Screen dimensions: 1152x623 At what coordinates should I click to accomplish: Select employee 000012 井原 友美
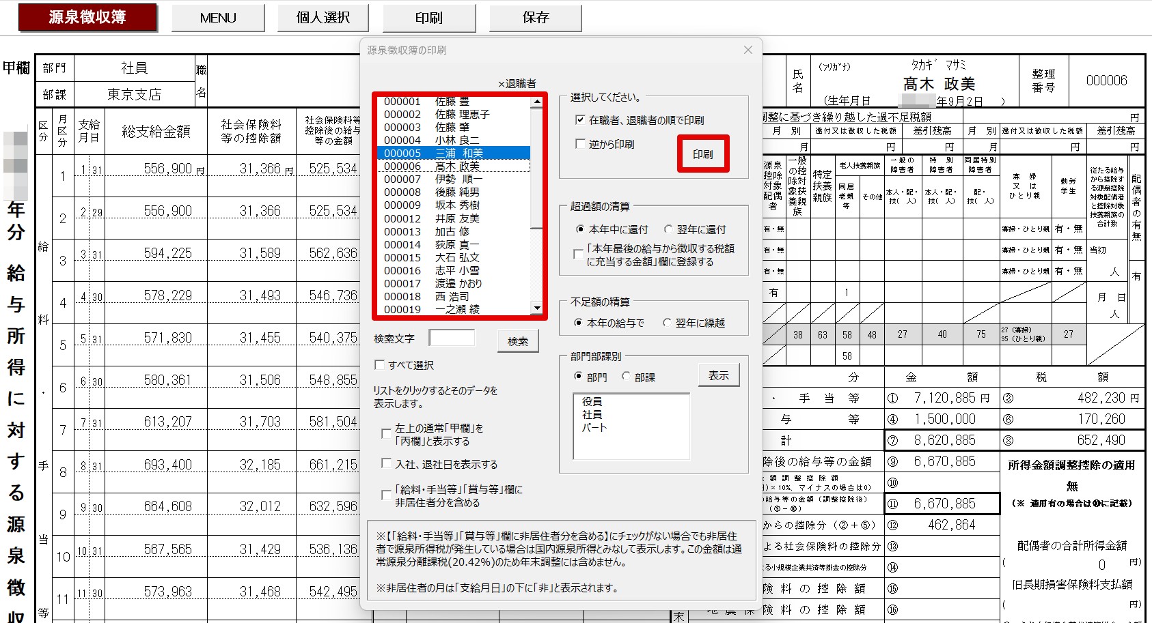[454, 218]
